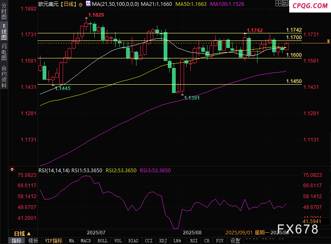Open the VIP指标 tab
The width and height of the screenshot is (331, 244).
point(53,241)
